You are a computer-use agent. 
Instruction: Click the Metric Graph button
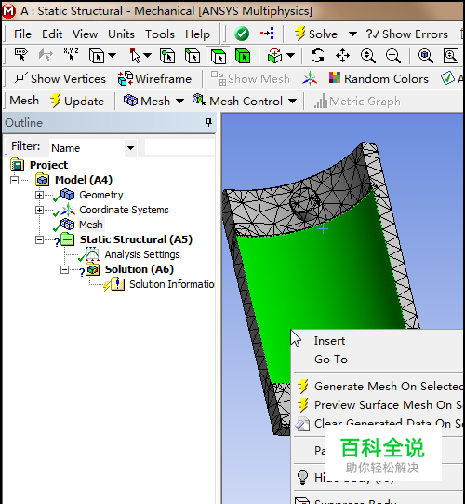(357, 102)
